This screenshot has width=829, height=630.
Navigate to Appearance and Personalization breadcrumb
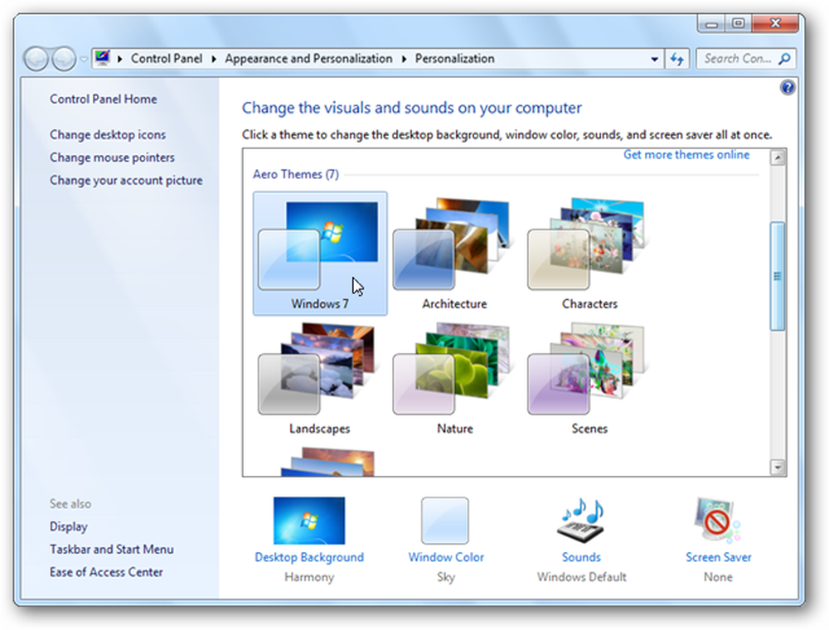pos(308,59)
